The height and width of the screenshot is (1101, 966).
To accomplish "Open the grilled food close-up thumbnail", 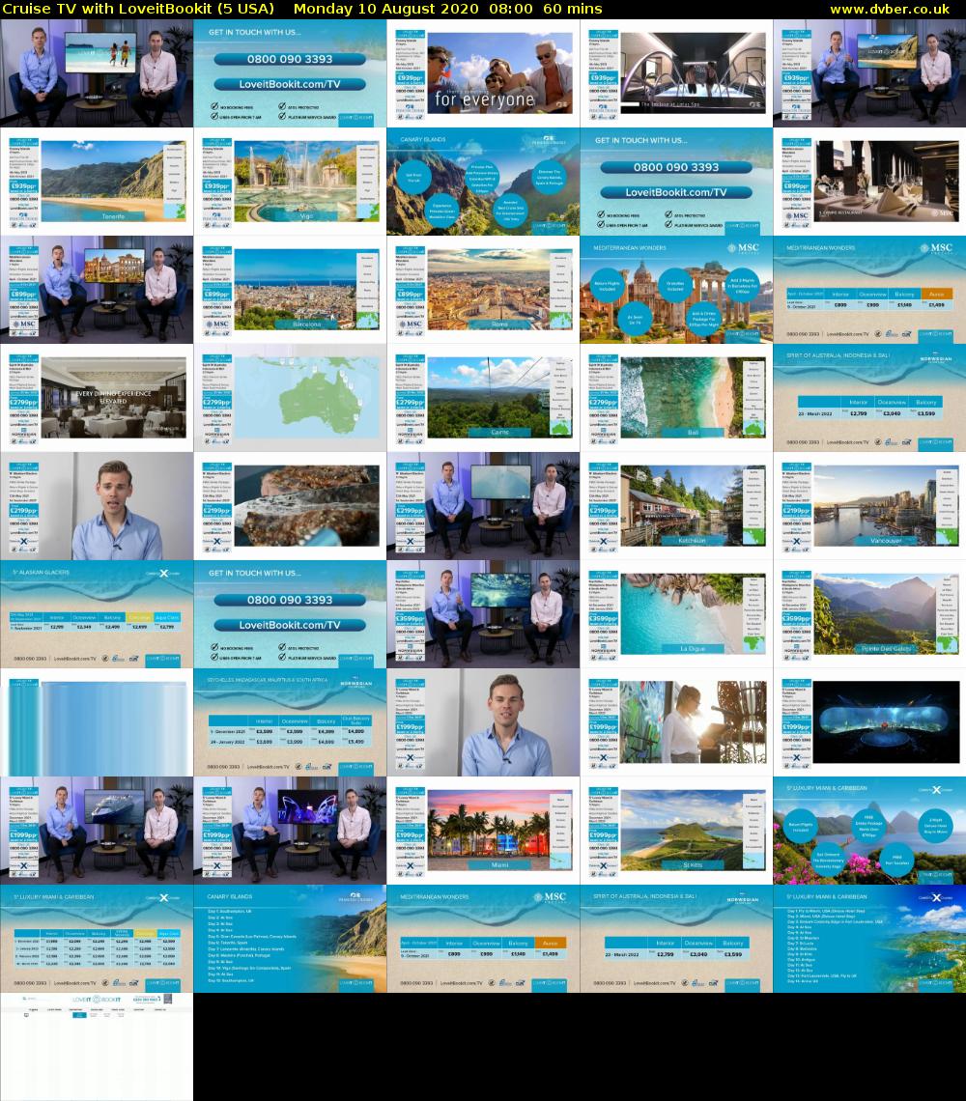I will [x=290, y=505].
